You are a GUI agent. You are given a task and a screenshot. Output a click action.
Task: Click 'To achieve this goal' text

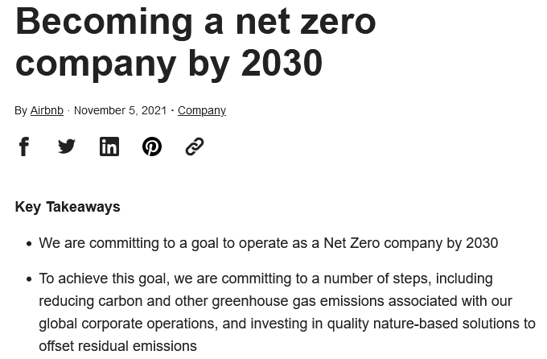point(102,279)
